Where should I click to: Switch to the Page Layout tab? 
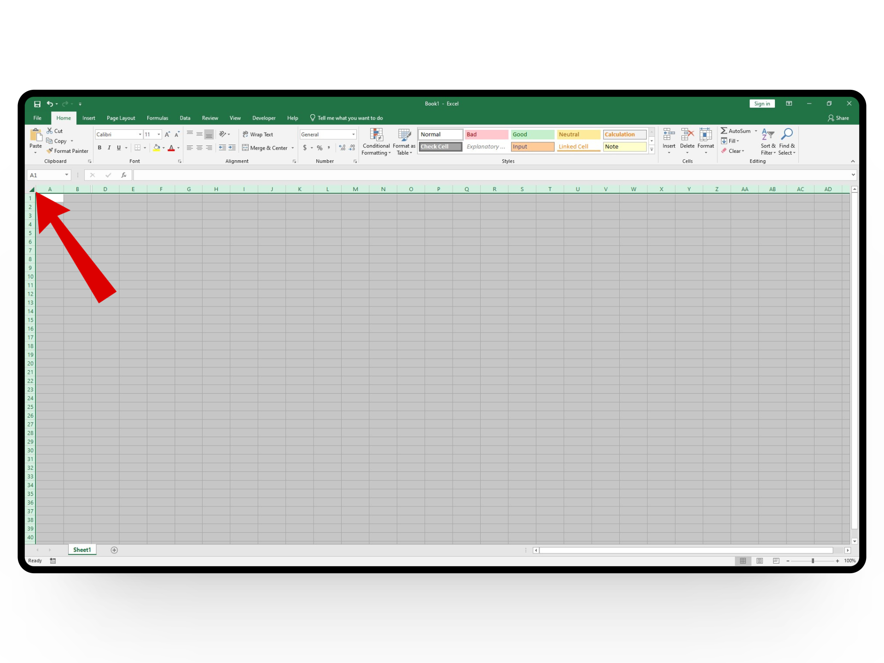(121, 118)
